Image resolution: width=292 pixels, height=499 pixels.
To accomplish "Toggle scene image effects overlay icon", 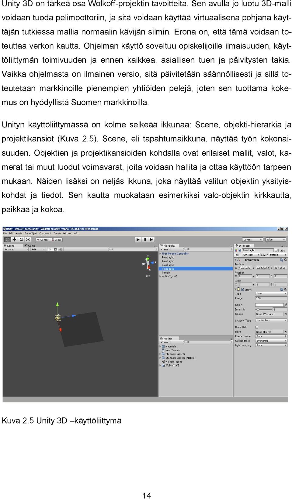I will coord(55,249).
